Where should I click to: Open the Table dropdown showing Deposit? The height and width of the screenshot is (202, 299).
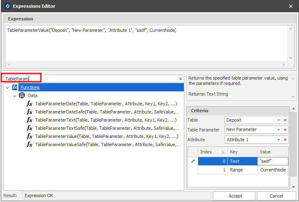coord(279,120)
